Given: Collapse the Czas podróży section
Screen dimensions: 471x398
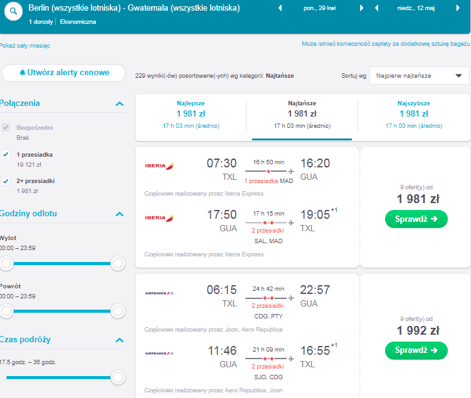Looking at the screenshot, I should pos(120,340).
